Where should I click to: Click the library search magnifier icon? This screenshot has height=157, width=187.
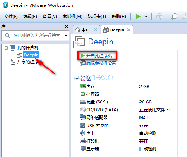[7, 36]
